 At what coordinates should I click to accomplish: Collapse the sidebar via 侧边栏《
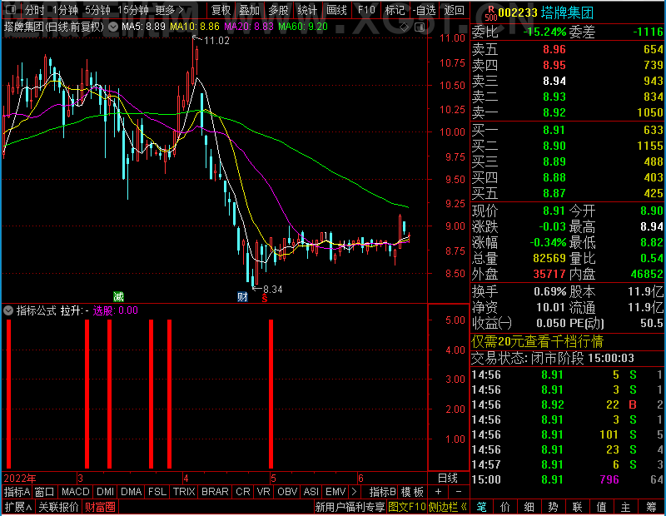(x=448, y=507)
